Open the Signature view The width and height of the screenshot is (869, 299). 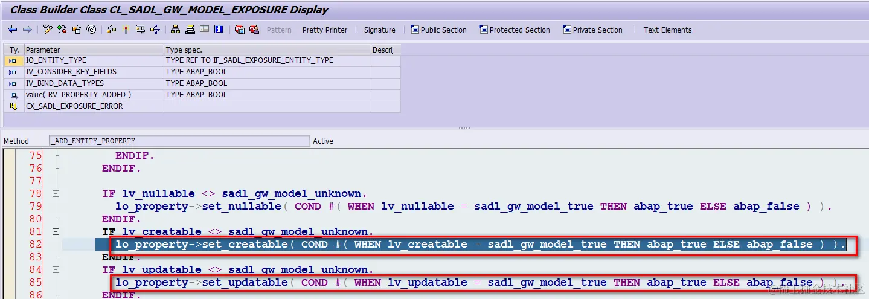coord(380,30)
